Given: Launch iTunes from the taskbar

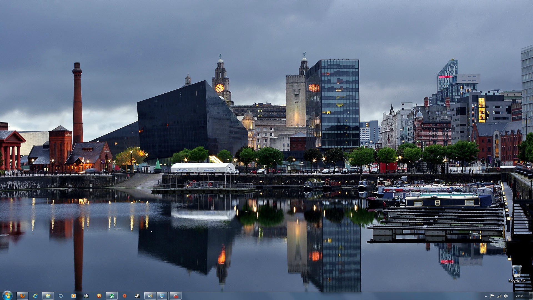Looking at the screenshot, I should click(61, 296).
